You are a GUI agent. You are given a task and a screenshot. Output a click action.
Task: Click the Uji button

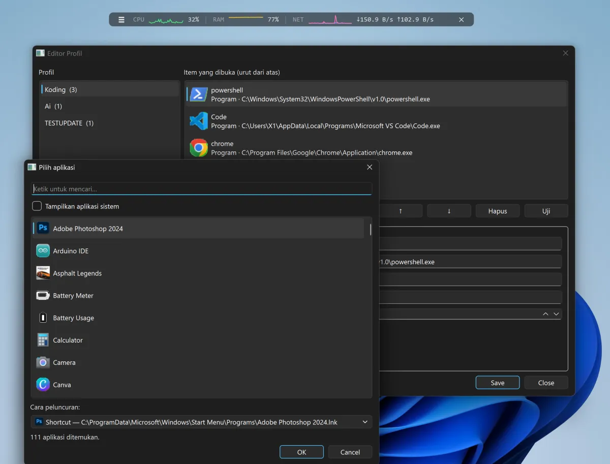tap(546, 211)
